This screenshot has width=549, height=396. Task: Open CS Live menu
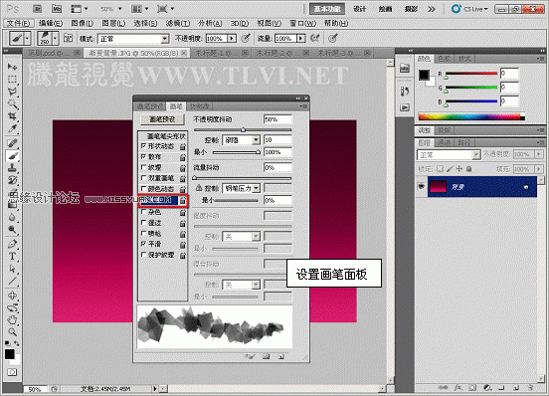point(470,9)
